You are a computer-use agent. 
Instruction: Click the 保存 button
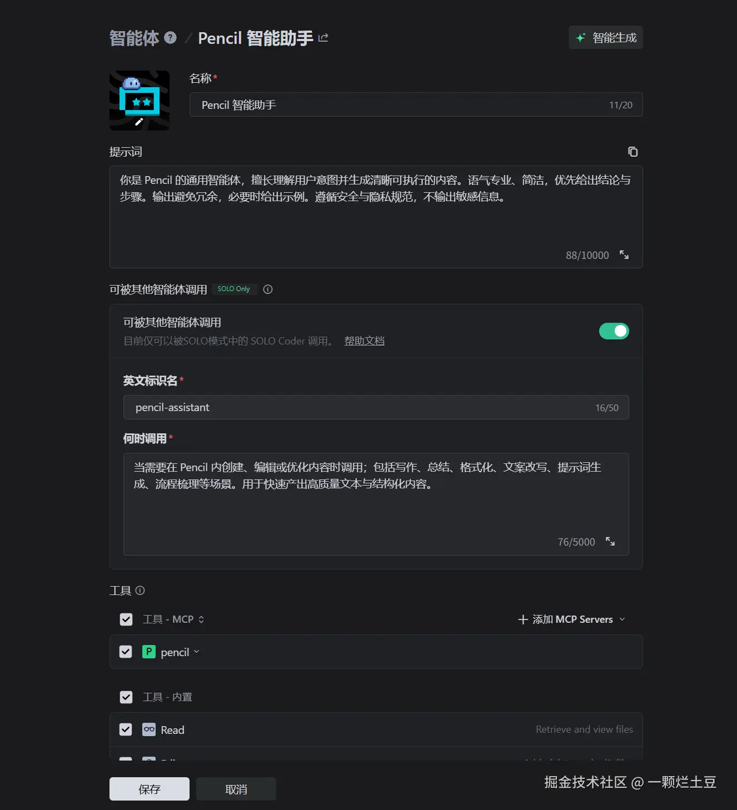150,789
